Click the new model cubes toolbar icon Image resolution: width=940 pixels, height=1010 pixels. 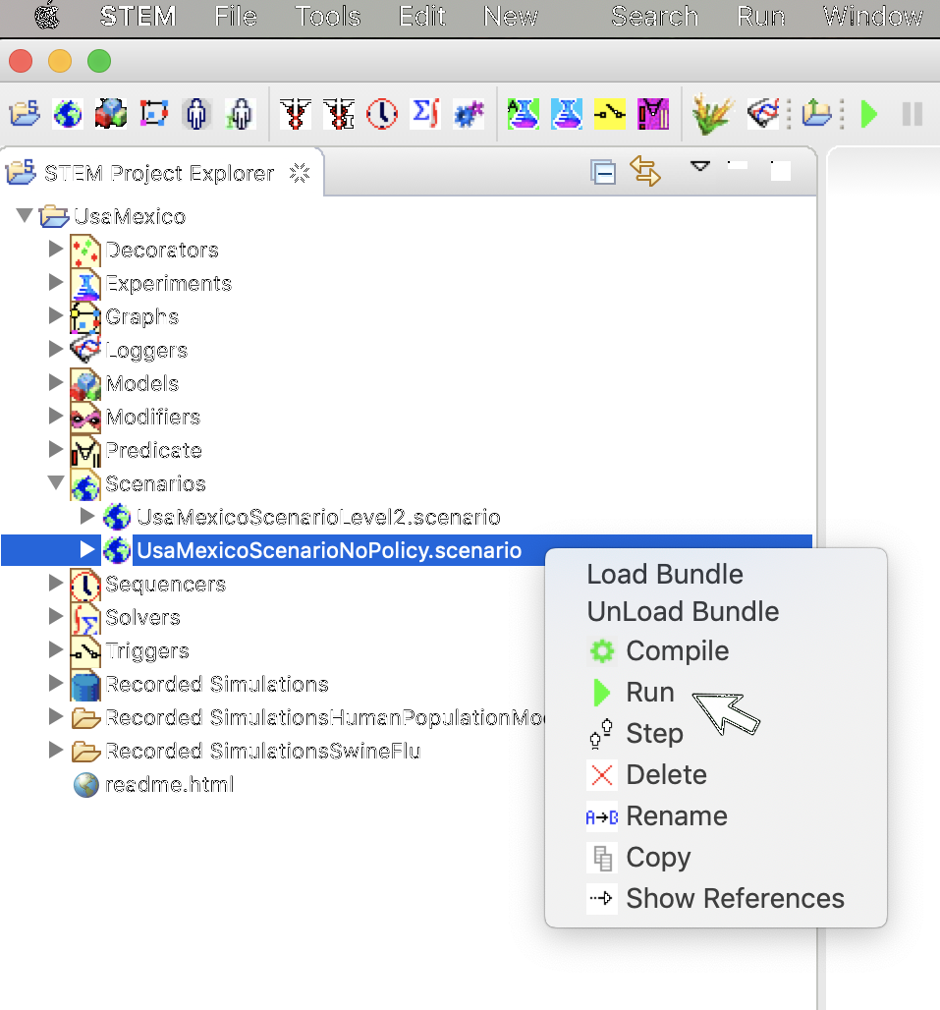[x=110, y=114]
